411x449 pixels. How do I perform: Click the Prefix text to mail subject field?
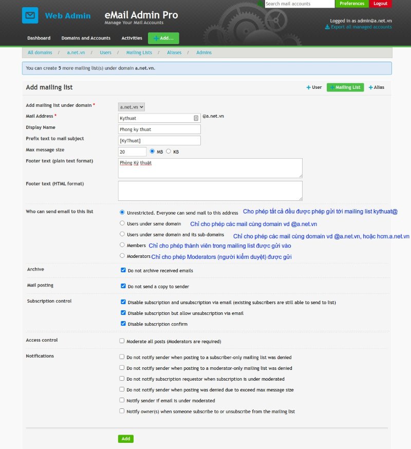pyautogui.click(x=159, y=140)
